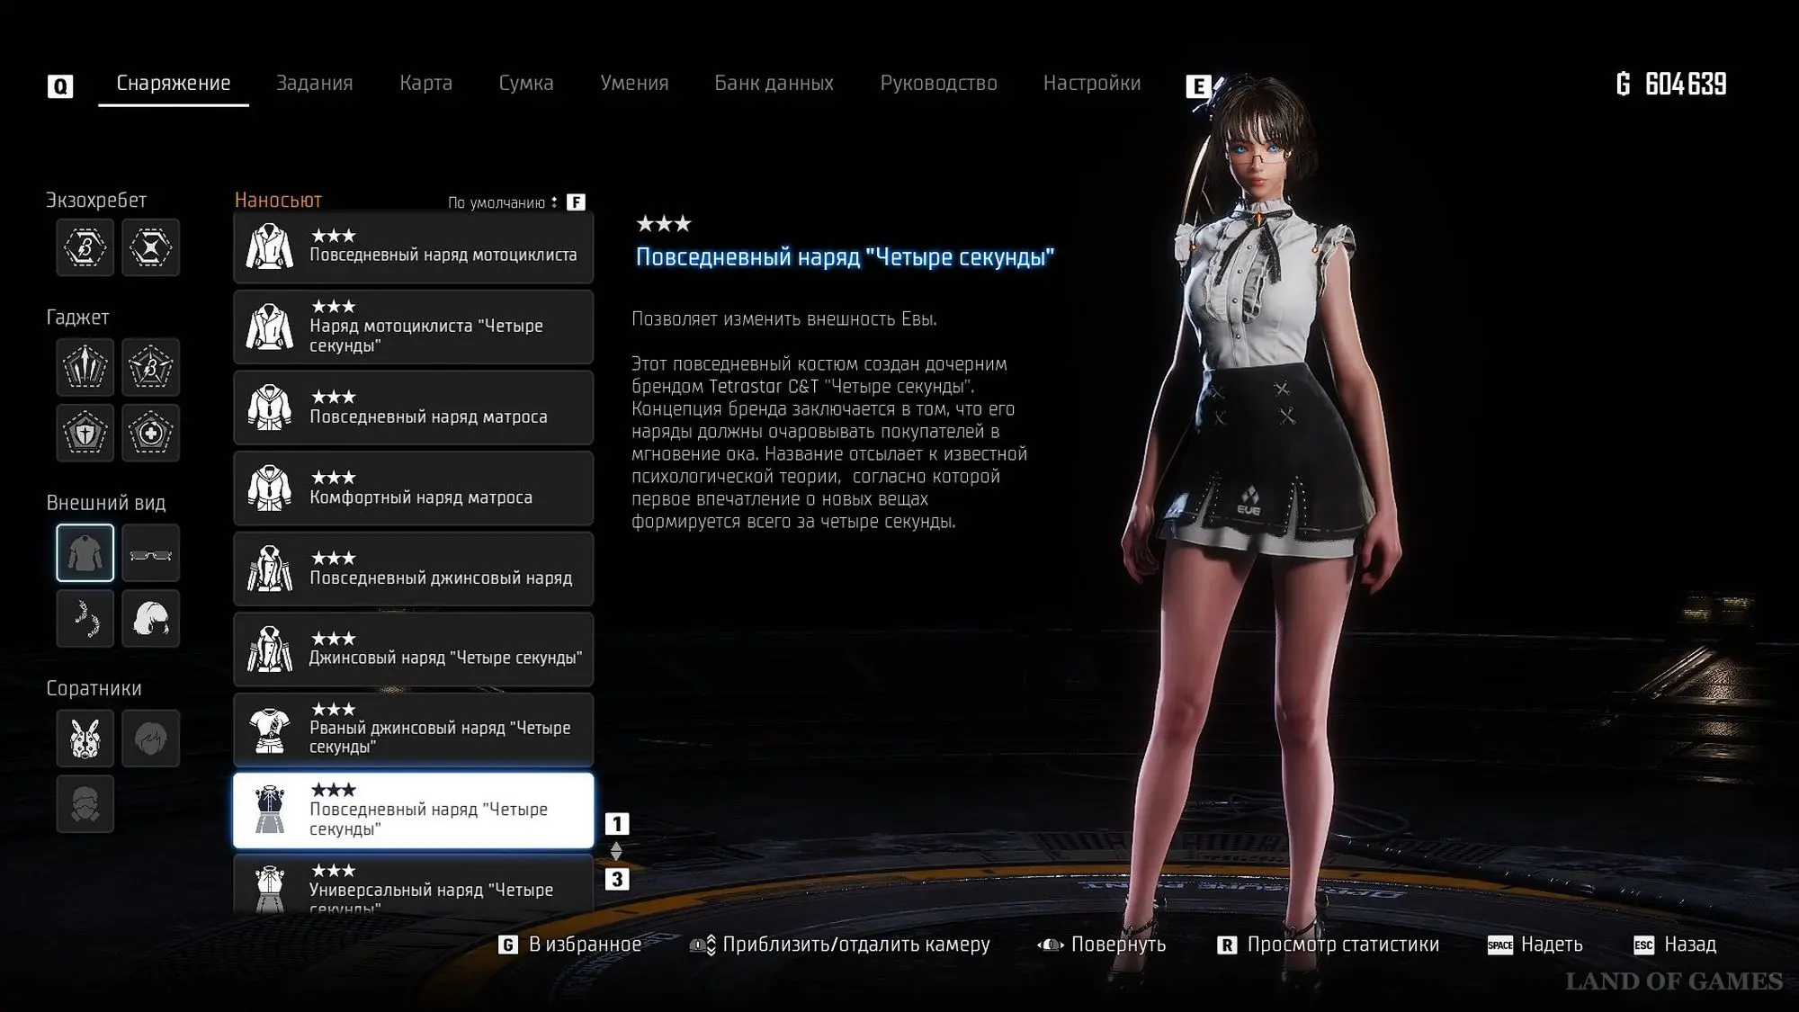Go to the Умения tab
Image resolution: width=1799 pixels, height=1012 pixels.
(x=634, y=83)
